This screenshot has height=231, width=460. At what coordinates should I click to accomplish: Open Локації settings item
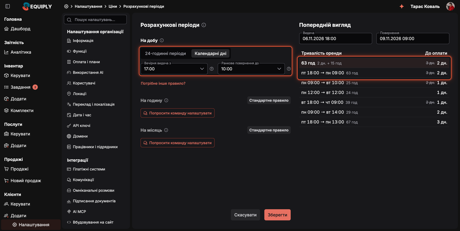pos(77,94)
